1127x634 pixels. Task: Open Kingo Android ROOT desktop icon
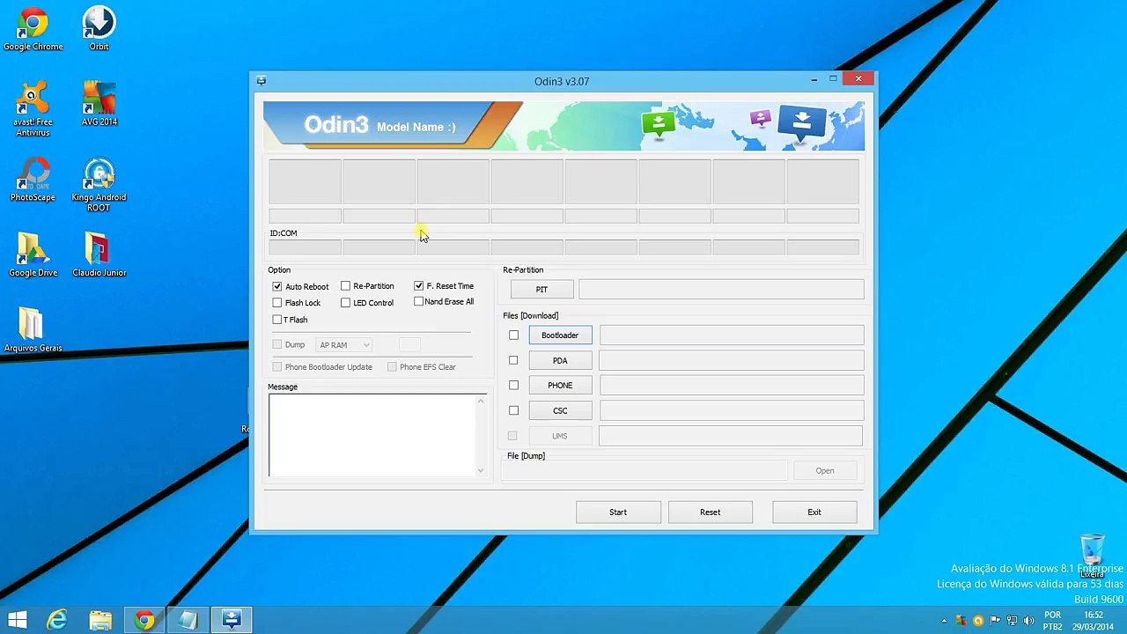99,184
